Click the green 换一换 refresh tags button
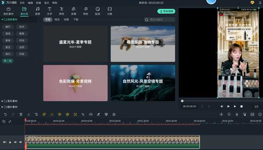This screenshot has height=150, width=263. (8, 61)
